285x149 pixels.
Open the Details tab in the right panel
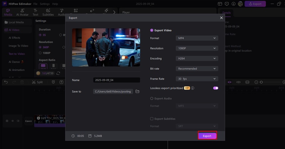point(227,13)
